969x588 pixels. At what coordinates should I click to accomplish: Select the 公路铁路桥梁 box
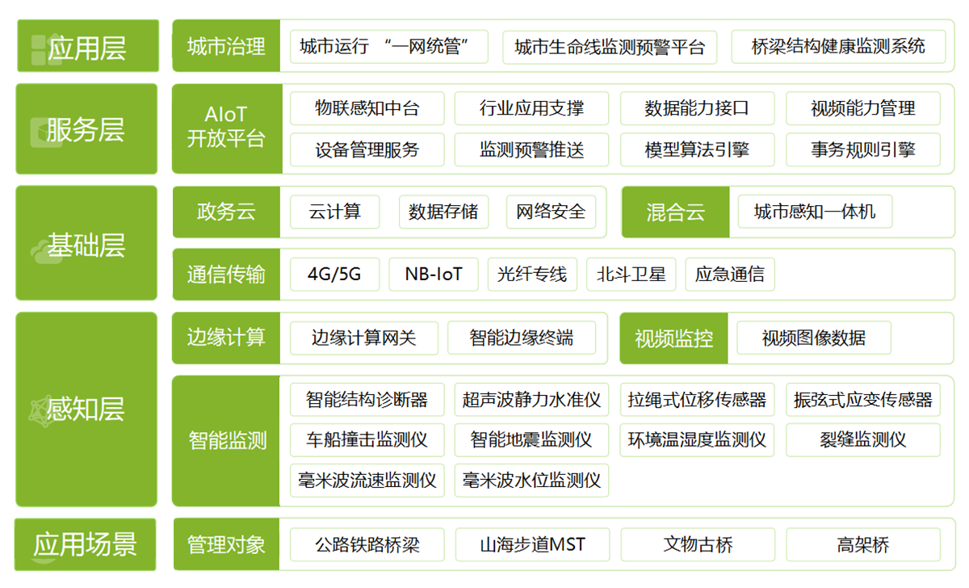click(x=367, y=545)
